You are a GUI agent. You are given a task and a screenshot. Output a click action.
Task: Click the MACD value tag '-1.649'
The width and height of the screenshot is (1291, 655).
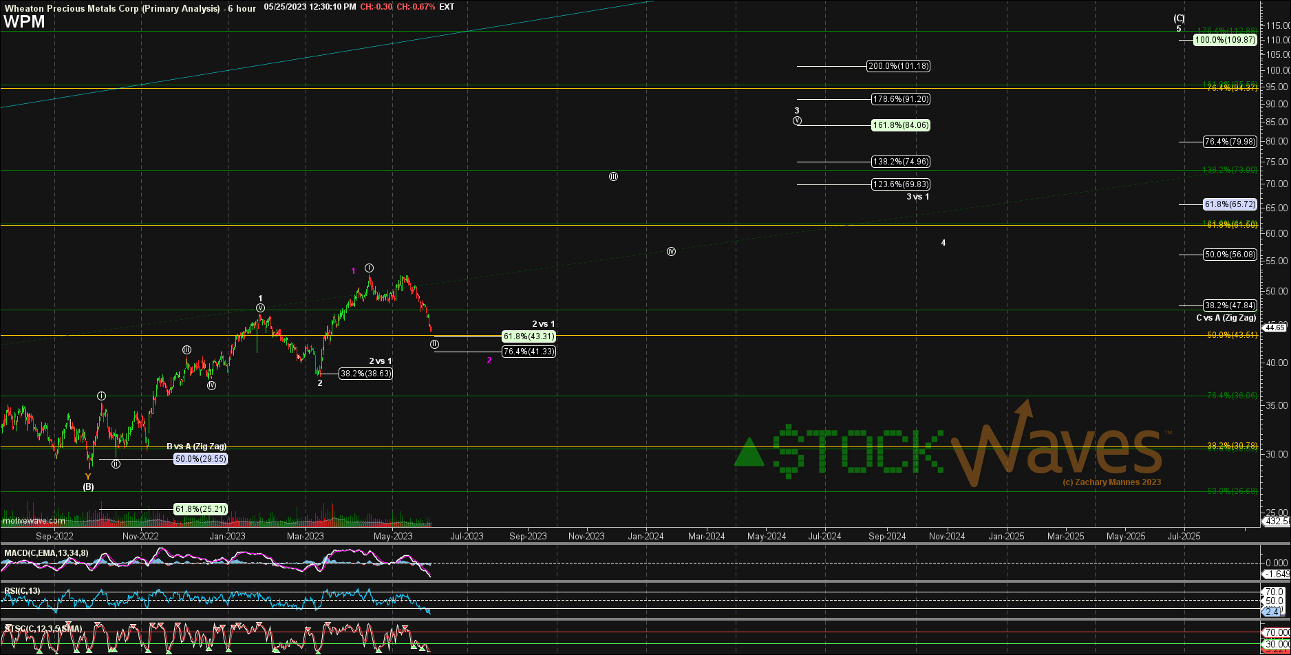point(1276,574)
